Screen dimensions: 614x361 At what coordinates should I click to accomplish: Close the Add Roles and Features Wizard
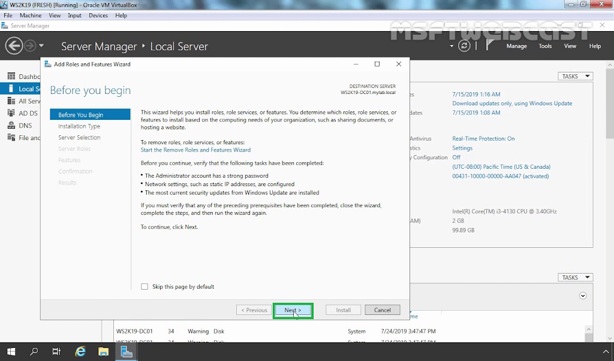(399, 64)
